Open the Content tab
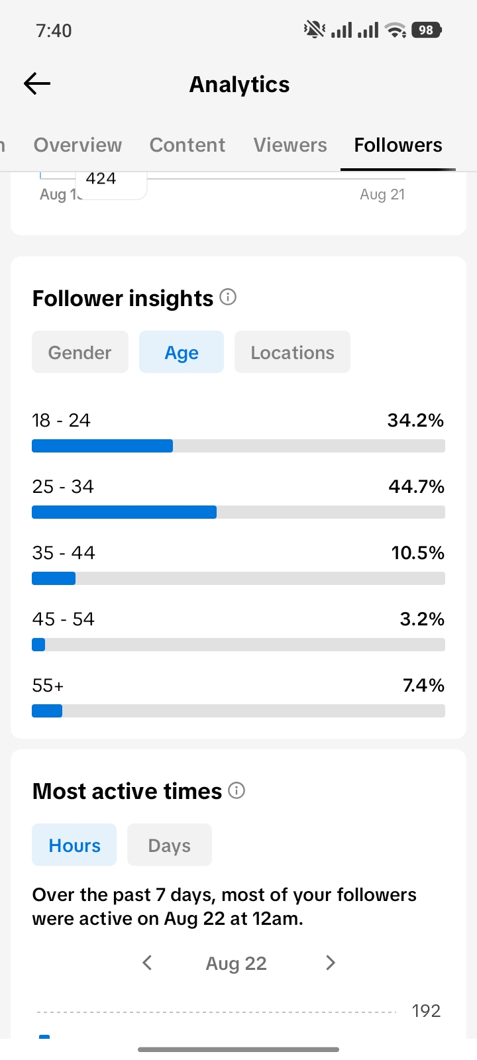The height and width of the screenshot is (1060, 477). 187,145
